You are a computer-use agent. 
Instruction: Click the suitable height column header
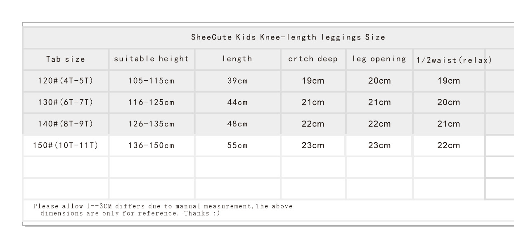click(152, 59)
